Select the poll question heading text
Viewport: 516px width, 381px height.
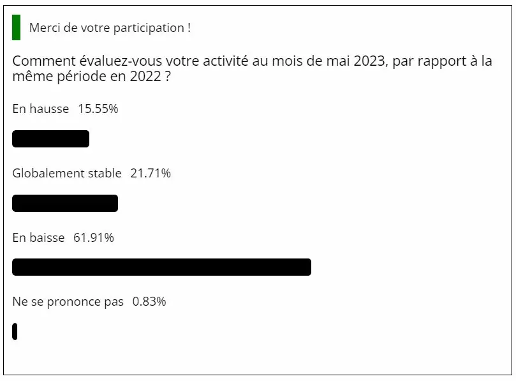(252, 68)
